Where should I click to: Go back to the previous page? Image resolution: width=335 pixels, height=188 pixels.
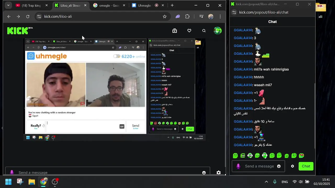click(x=9, y=16)
